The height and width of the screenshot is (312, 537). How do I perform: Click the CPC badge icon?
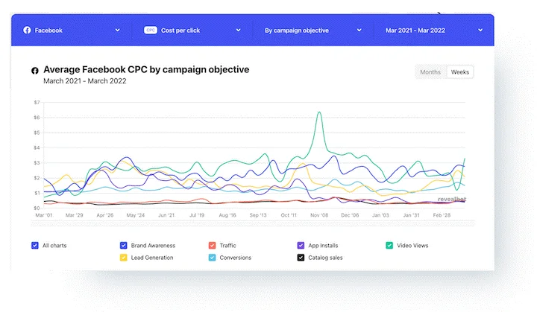coord(151,30)
